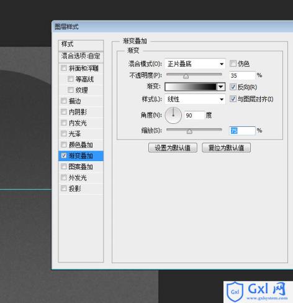Select the 颜色叠加 style entry

click(x=81, y=145)
